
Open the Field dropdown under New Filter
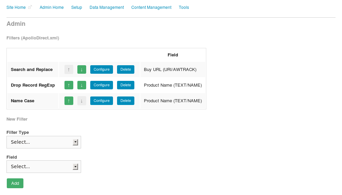pyautogui.click(x=44, y=166)
